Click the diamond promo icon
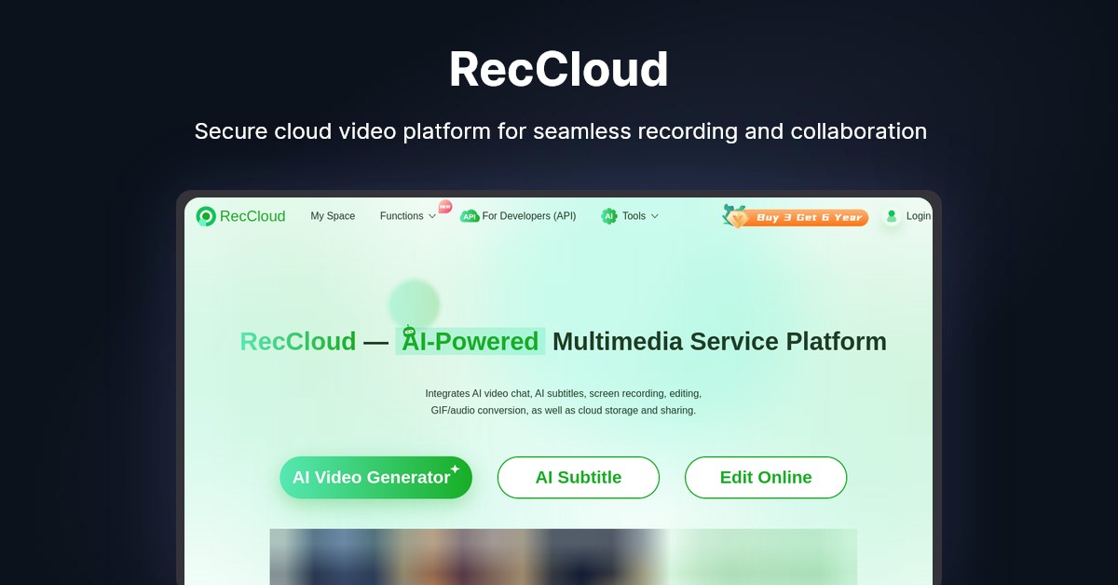1118x585 pixels. 737,217
